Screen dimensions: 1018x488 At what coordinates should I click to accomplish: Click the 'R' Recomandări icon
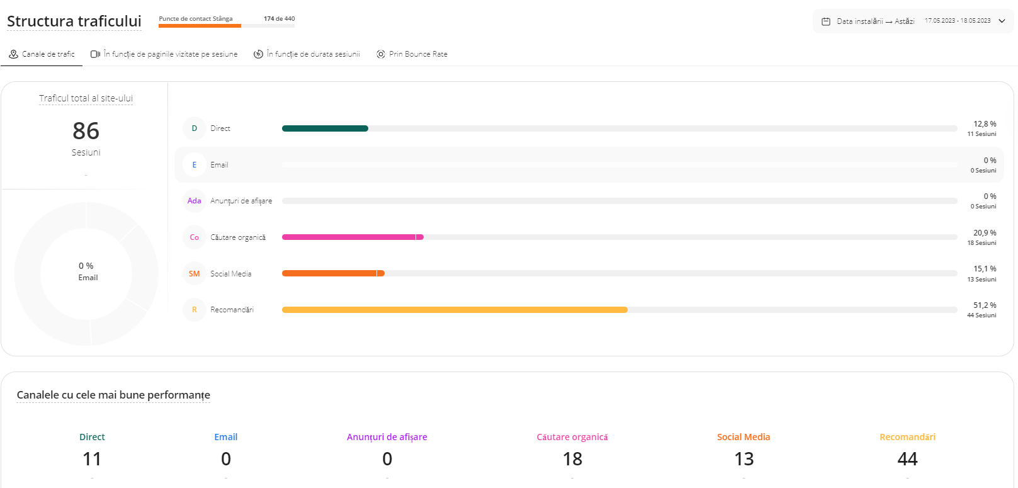[x=195, y=310]
